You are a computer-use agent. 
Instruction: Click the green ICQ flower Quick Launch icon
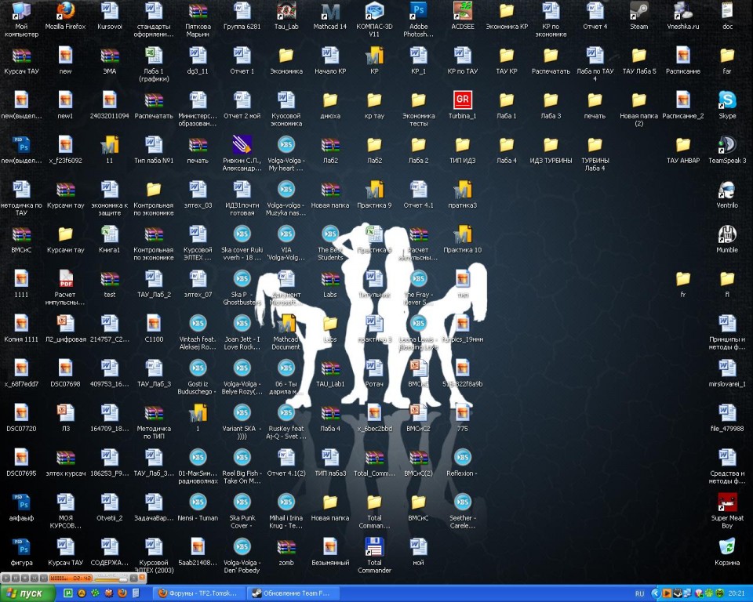(x=95, y=593)
